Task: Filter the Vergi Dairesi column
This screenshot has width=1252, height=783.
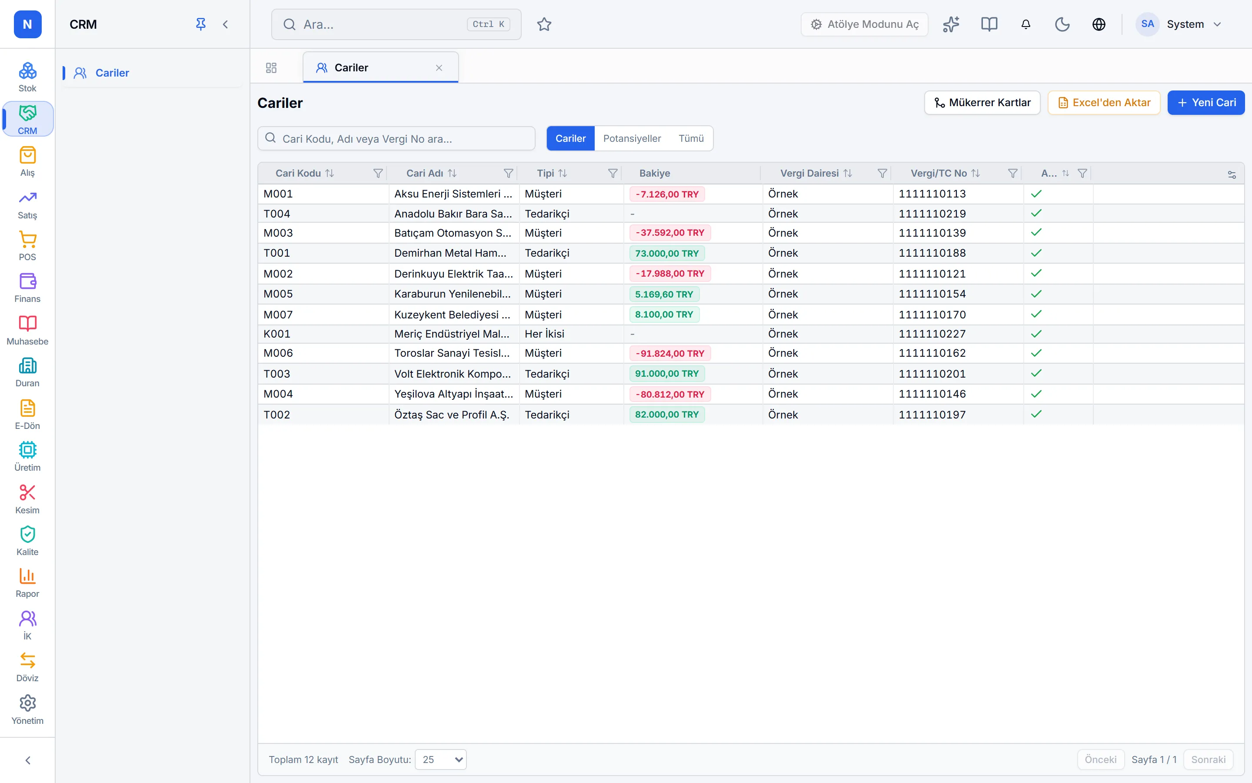Action: point(882,174)
